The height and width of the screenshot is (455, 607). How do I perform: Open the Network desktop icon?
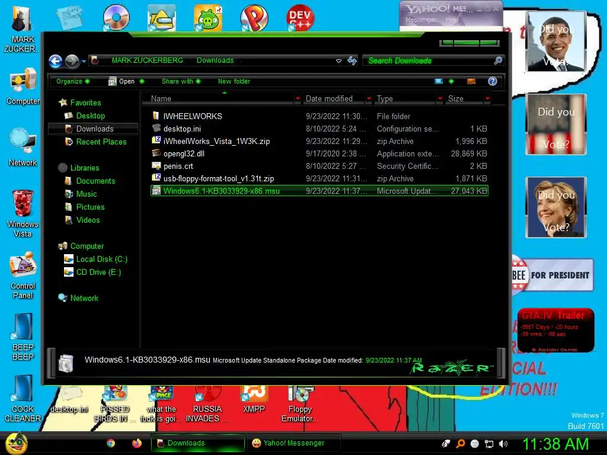(23, 148)
